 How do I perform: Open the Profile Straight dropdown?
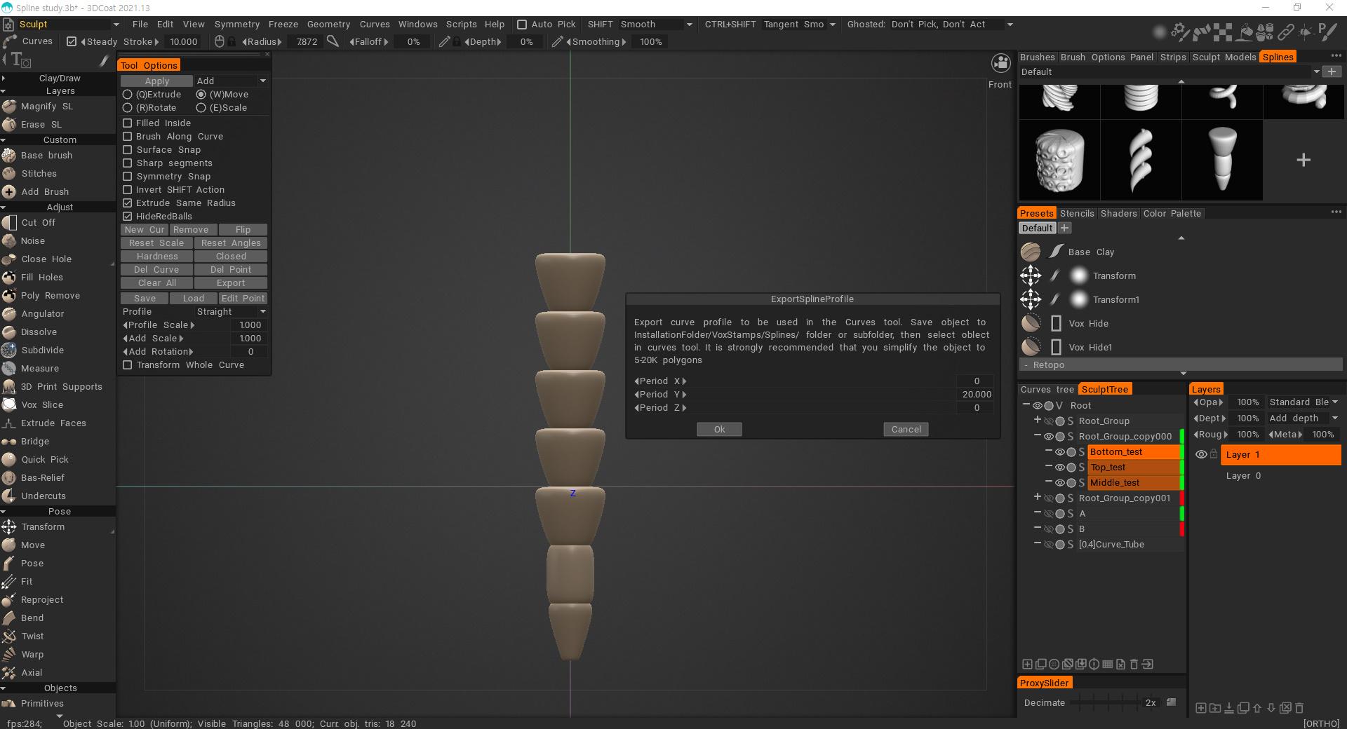pos(230,312)
